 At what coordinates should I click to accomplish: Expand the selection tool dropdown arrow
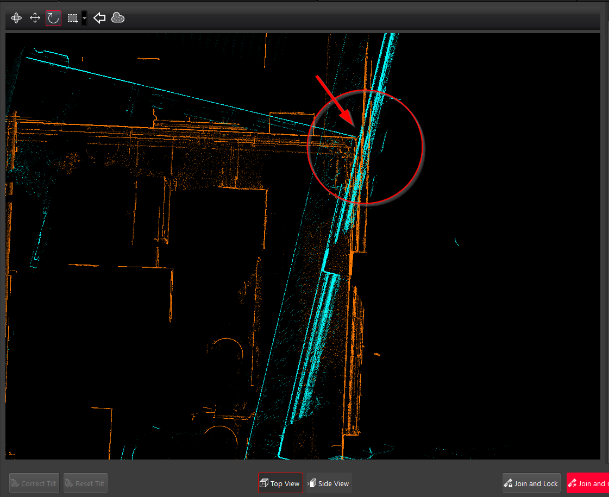click(x=84, y=18)
